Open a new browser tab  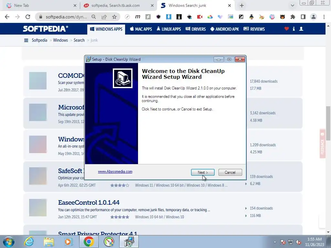(x=242, y=5)
